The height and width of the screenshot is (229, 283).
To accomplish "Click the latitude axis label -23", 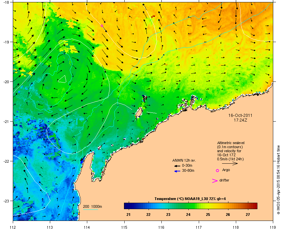I will tap(6, 201).
